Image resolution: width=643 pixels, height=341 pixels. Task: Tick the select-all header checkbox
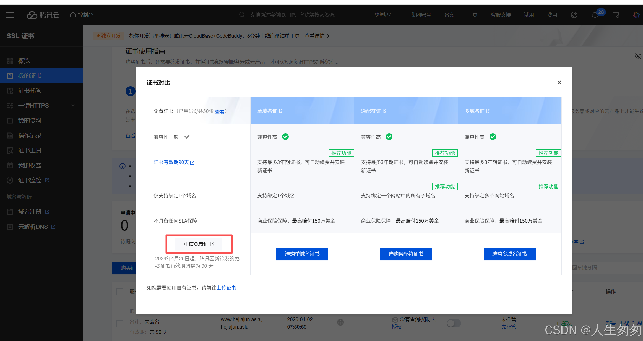tap(120, 291)
